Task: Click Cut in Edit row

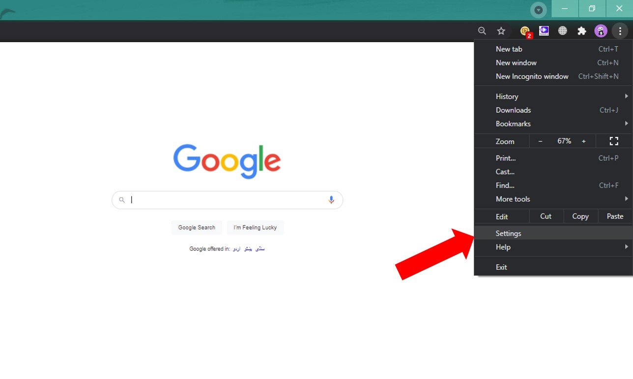Action: pos(546,217)
